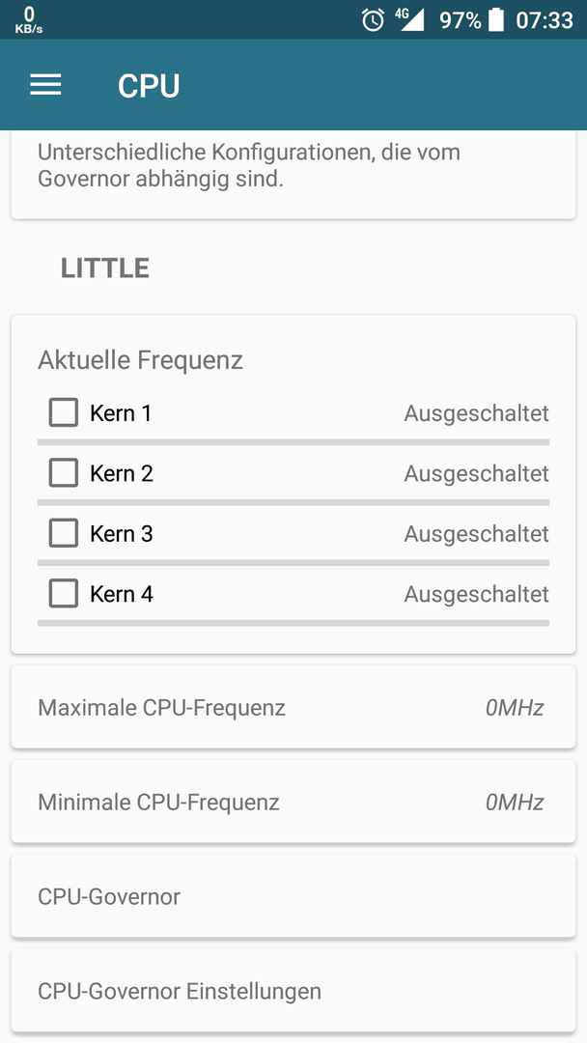Open the CPU-Governor chooser
The image size is (587, 1043).
point(293,895)
